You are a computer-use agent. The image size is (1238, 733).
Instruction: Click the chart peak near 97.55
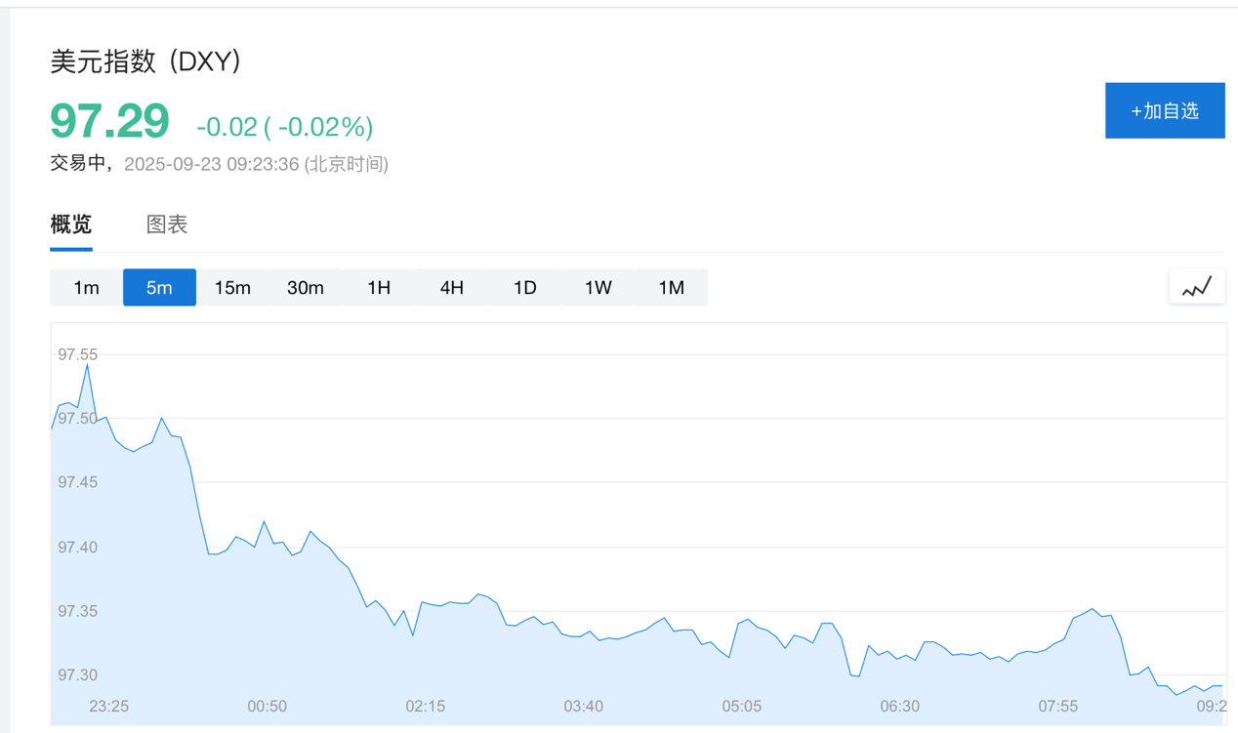click(x=88, y=365)
